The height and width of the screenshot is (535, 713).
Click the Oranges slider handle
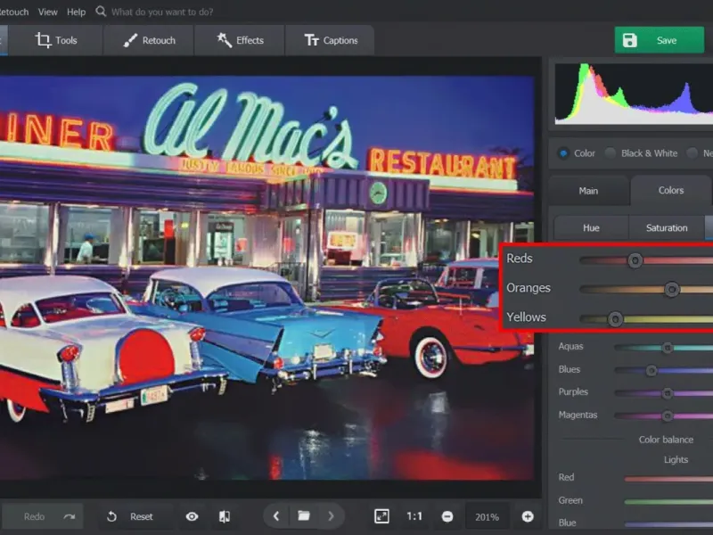(x=672, y=289)
